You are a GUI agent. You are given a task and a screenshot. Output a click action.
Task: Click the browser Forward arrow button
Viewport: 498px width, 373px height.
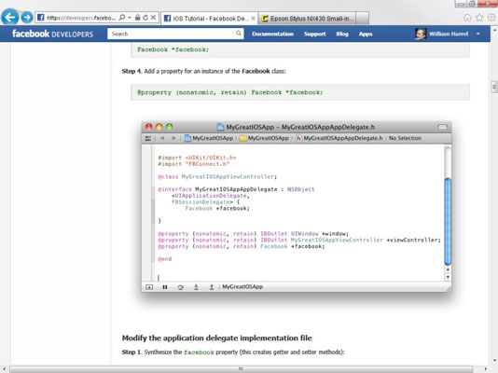coord(27,17)
